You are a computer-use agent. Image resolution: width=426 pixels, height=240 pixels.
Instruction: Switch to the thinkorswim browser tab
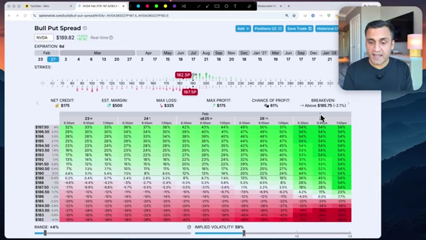click(x=270, y=6)
